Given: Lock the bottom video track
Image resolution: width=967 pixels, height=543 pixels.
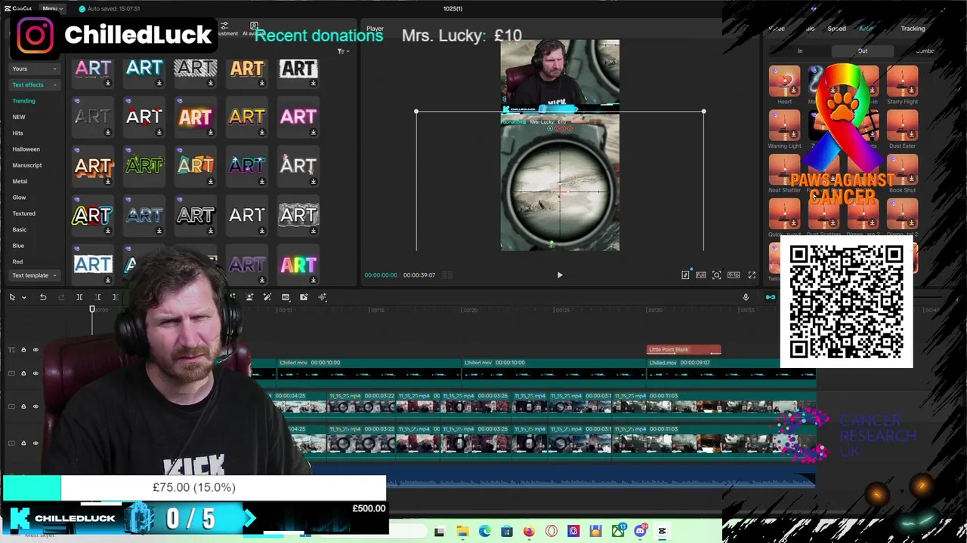Looking at the screenshot, I should pos(23,443).
